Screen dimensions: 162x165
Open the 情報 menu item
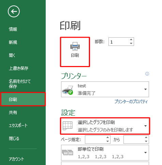(13, 29)
